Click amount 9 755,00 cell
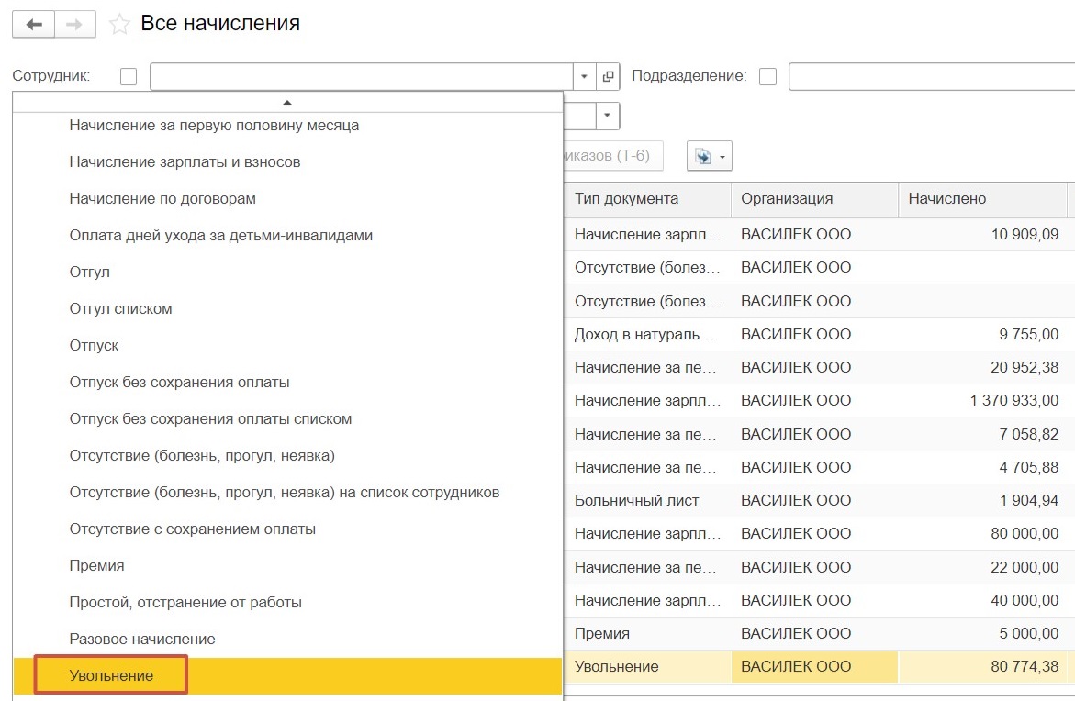 tap(982, 334)
